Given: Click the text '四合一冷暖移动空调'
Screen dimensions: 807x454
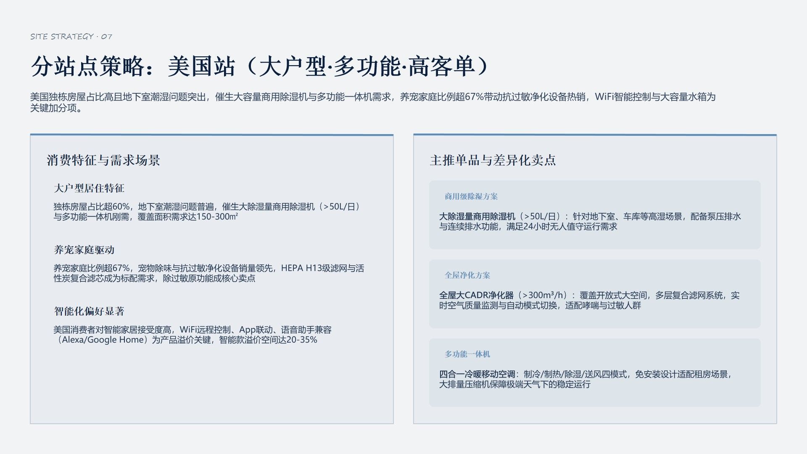Looking at the screenshot, I should pyautogui.click(x=477, y=375).
